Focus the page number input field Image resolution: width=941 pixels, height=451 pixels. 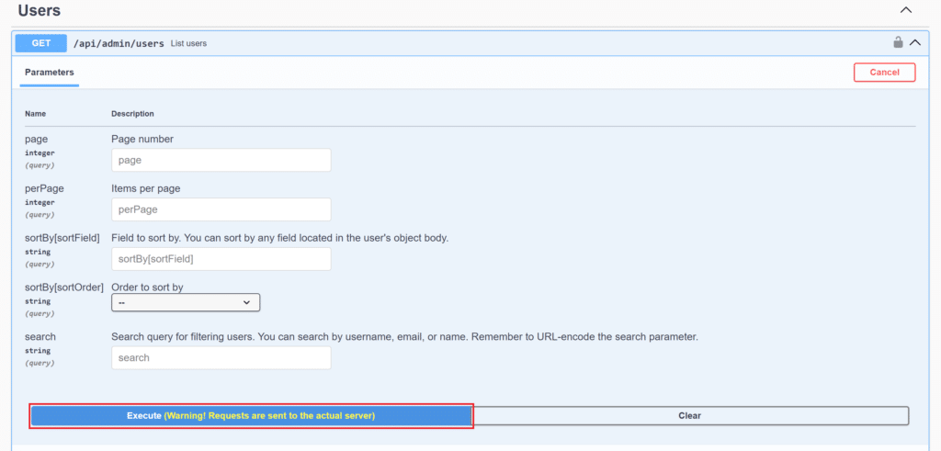(221, 160)
